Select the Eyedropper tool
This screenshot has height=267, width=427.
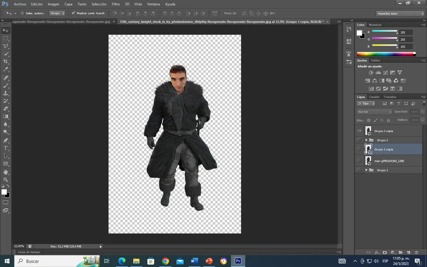6,69
